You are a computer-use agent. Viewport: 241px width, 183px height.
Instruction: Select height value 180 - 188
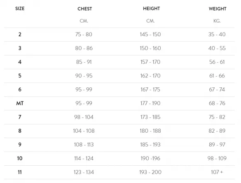tap(150, 131)
